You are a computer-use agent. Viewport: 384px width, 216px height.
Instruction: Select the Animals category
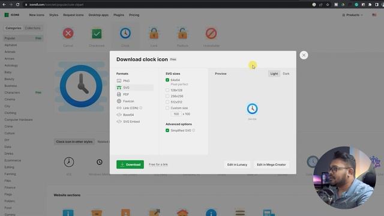click(x=10, y=52)
